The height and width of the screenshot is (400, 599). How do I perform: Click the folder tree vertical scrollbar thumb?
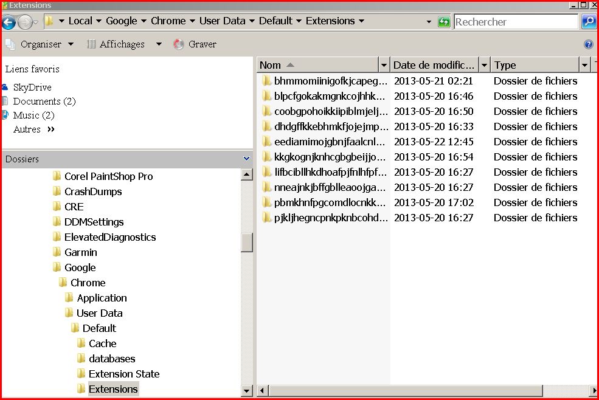(247, 242)
